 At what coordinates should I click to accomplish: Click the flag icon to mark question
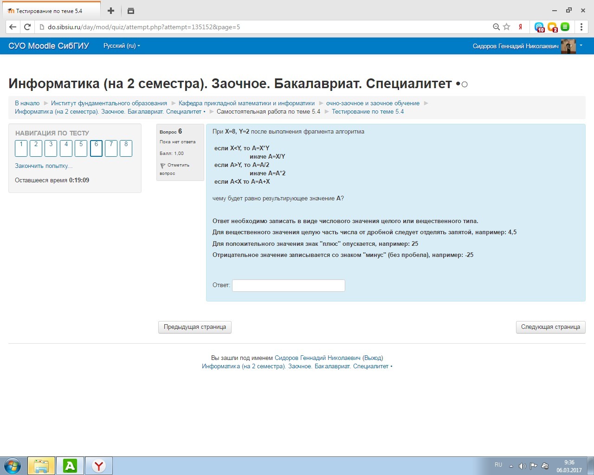(163, 166)
